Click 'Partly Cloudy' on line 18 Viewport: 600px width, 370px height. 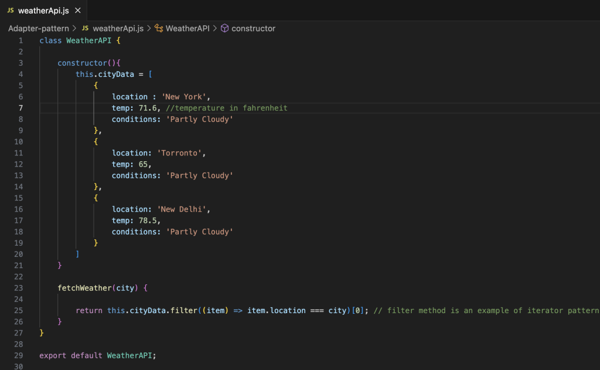(199, 232)
